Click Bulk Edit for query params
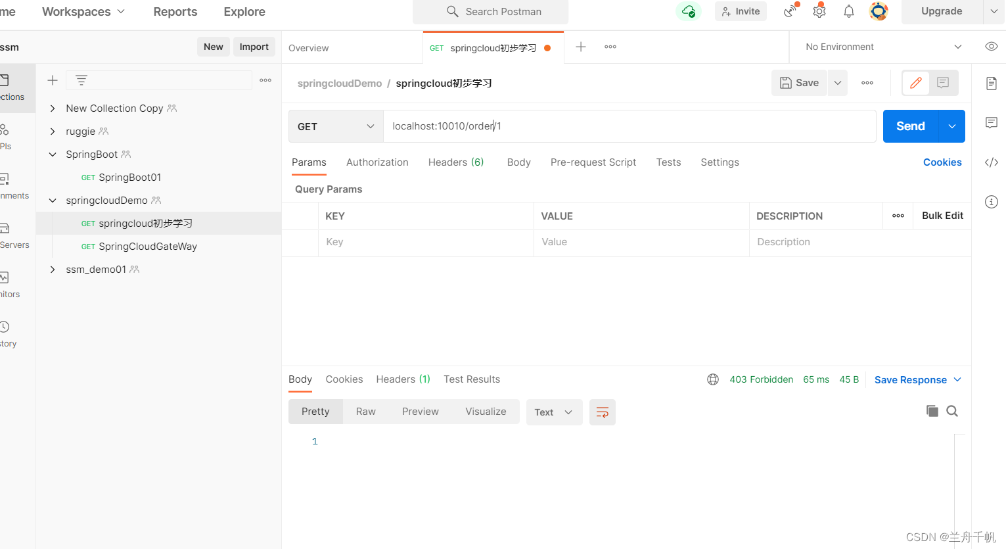This screenshot has height=549, width=1006. tap(942, 216)
